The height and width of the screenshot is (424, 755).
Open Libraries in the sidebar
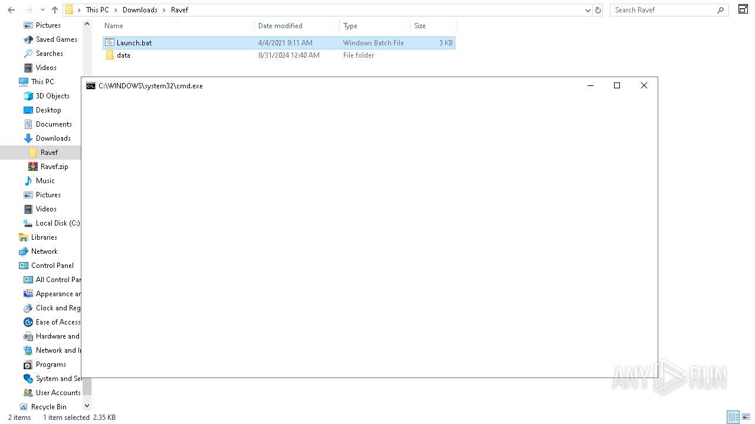44,237
